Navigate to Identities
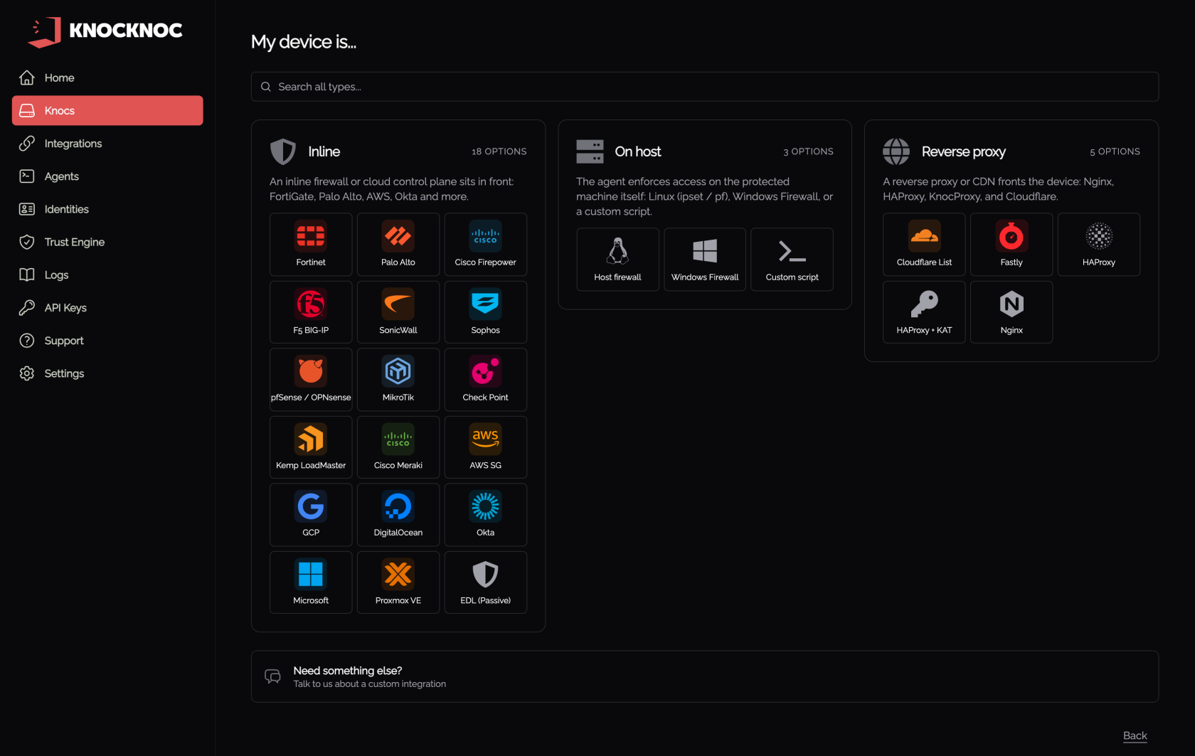The image size is (1195, 756). 107,209
